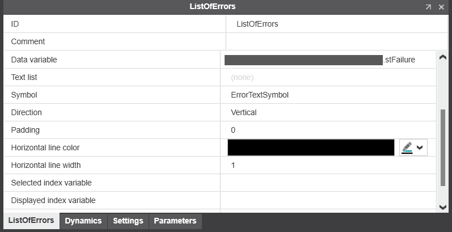The image size is (452, 232).
Task: Switch to the Dynamics tab
Action: [83, 221]
